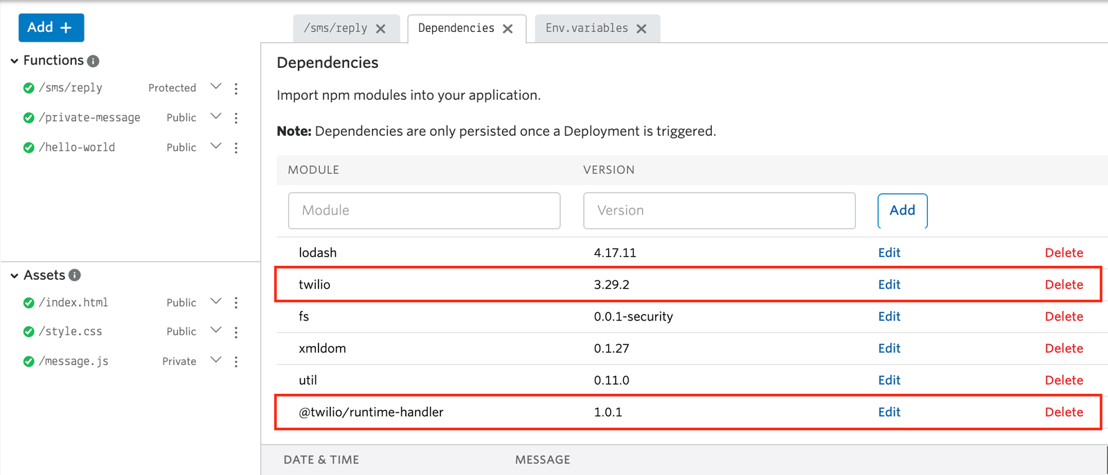1108x475 pixels.
Task: Open the visibility dropdown for /hello-world
Action: [x=215, y=147]
